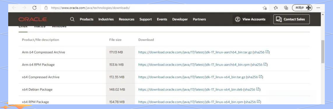
Task: Click the page vertical scrollbar thumb
Action: (x=323, y=51)
